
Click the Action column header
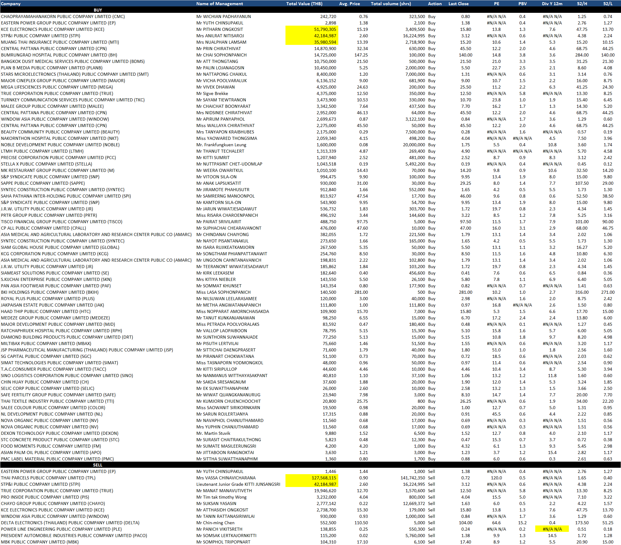click(435, 4)
